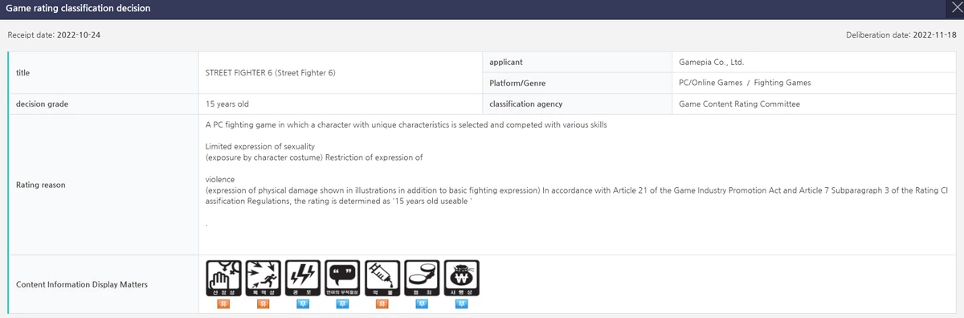Click orange badge under drugs icon
964x318 pixels.
coord(382,304)
